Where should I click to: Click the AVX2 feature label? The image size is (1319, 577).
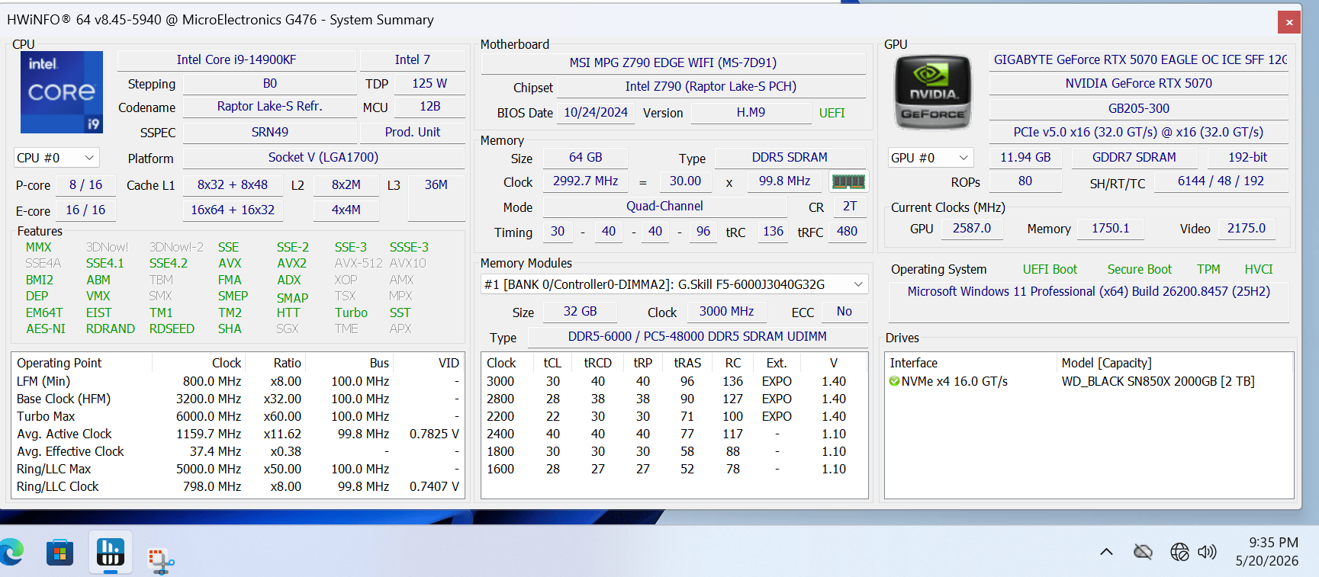(291, 263)
